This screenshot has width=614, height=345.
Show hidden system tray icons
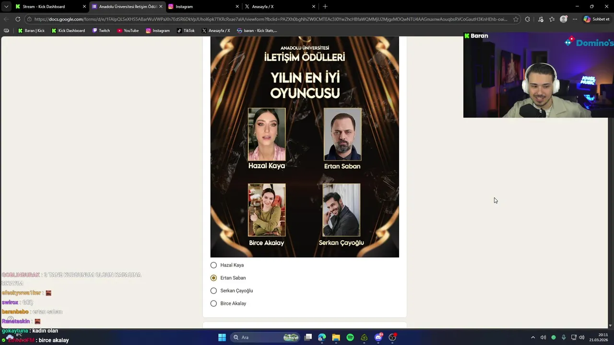coord(532,337)
